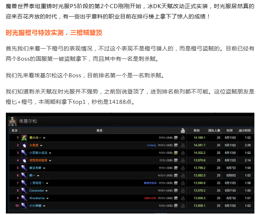
Task: Click faction emblem icon in 大老虎 row
Action: click(x=176, y=145)
